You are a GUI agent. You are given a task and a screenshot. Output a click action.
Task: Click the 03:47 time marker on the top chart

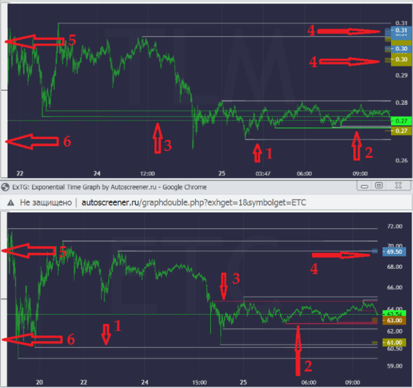coord(263,174)
